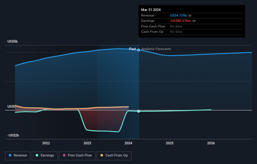Click the teal Earnings legend dot
The height and width of the screenshot is (164, 257).
click(37, 155)
